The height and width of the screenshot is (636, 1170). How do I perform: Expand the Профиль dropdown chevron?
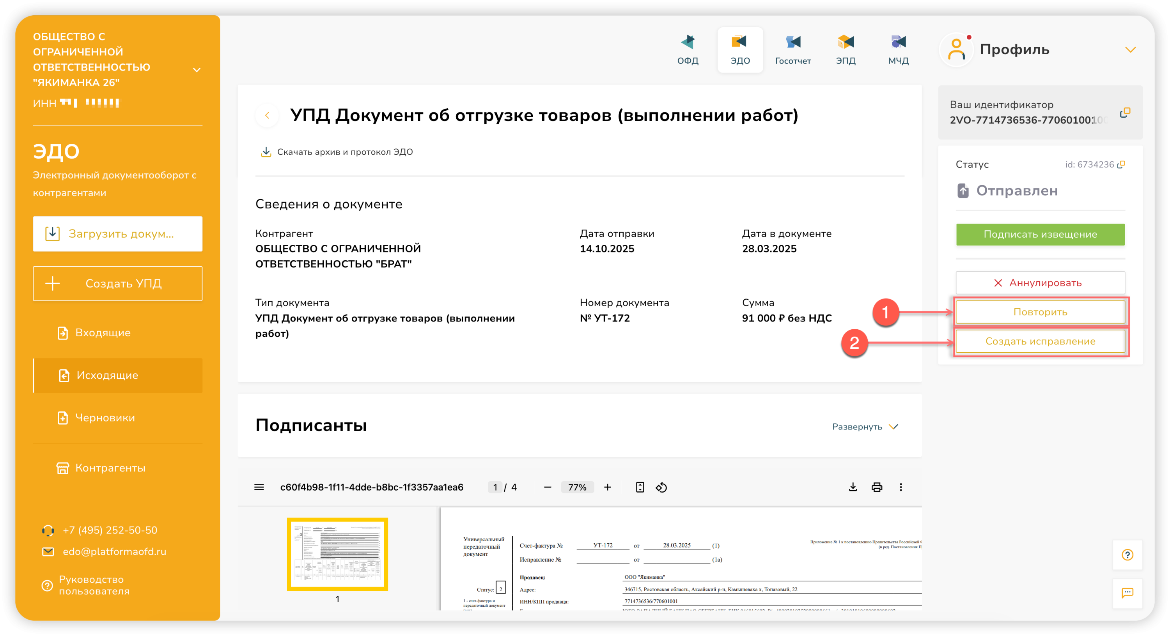tap(1130, 49)
